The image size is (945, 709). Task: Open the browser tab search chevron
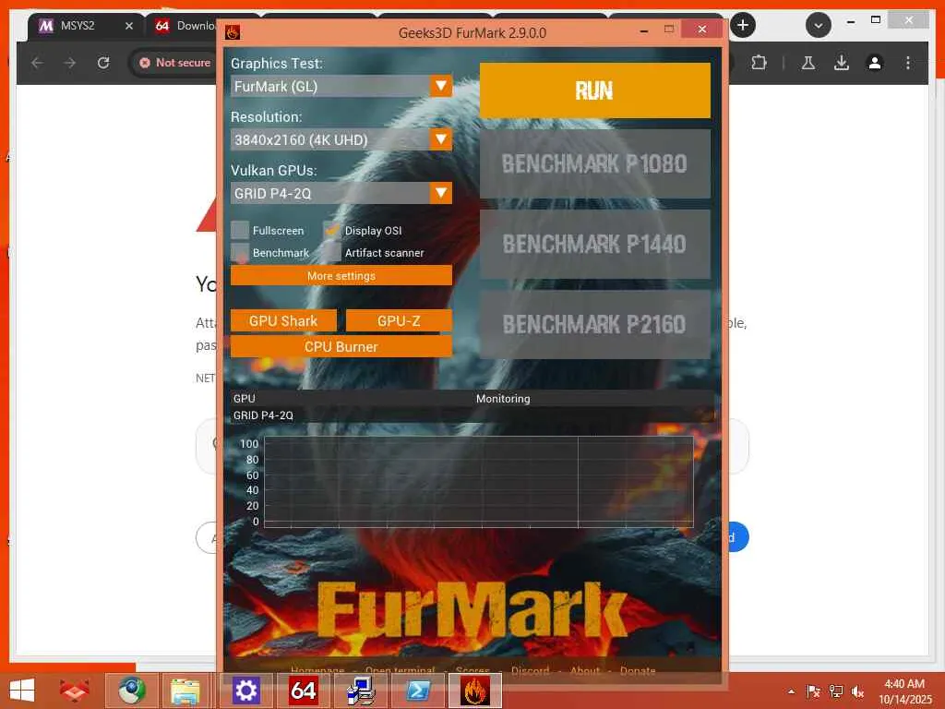[x=819, y=25]
